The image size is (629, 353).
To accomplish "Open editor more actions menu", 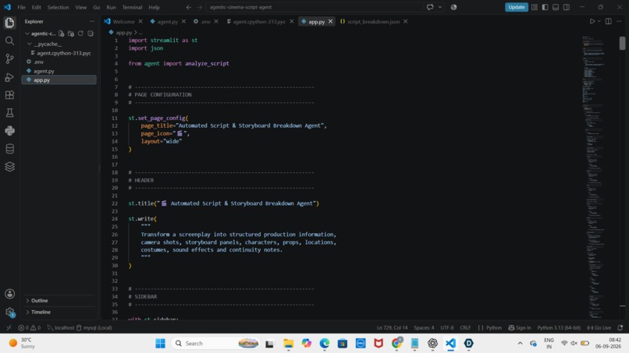I will coord(619,21).
